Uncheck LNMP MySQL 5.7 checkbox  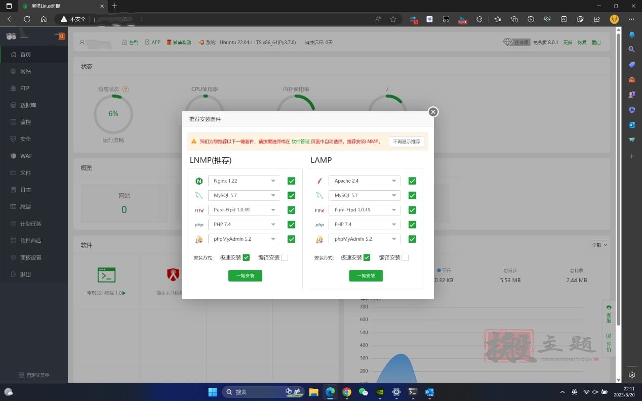(291, 195)
